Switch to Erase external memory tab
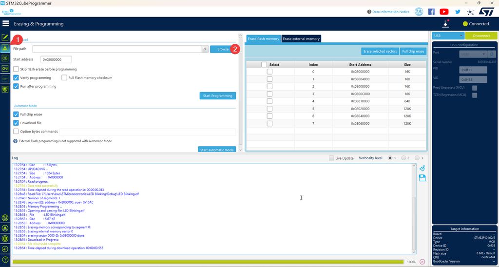 pos(301,38)
